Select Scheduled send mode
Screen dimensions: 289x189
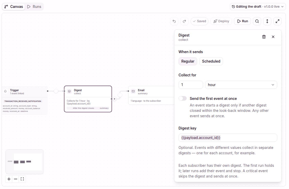tap(211, 61)
